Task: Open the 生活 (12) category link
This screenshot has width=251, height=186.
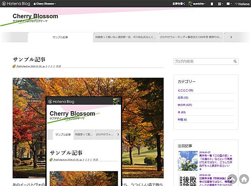Action: pyautogui.click(x=183, y=97)
